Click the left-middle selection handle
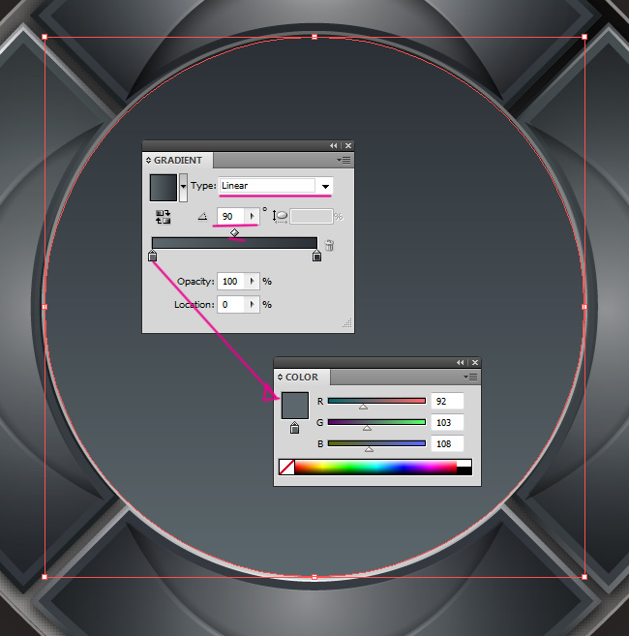Screen dimensions: 629x636 pos(45,307)
